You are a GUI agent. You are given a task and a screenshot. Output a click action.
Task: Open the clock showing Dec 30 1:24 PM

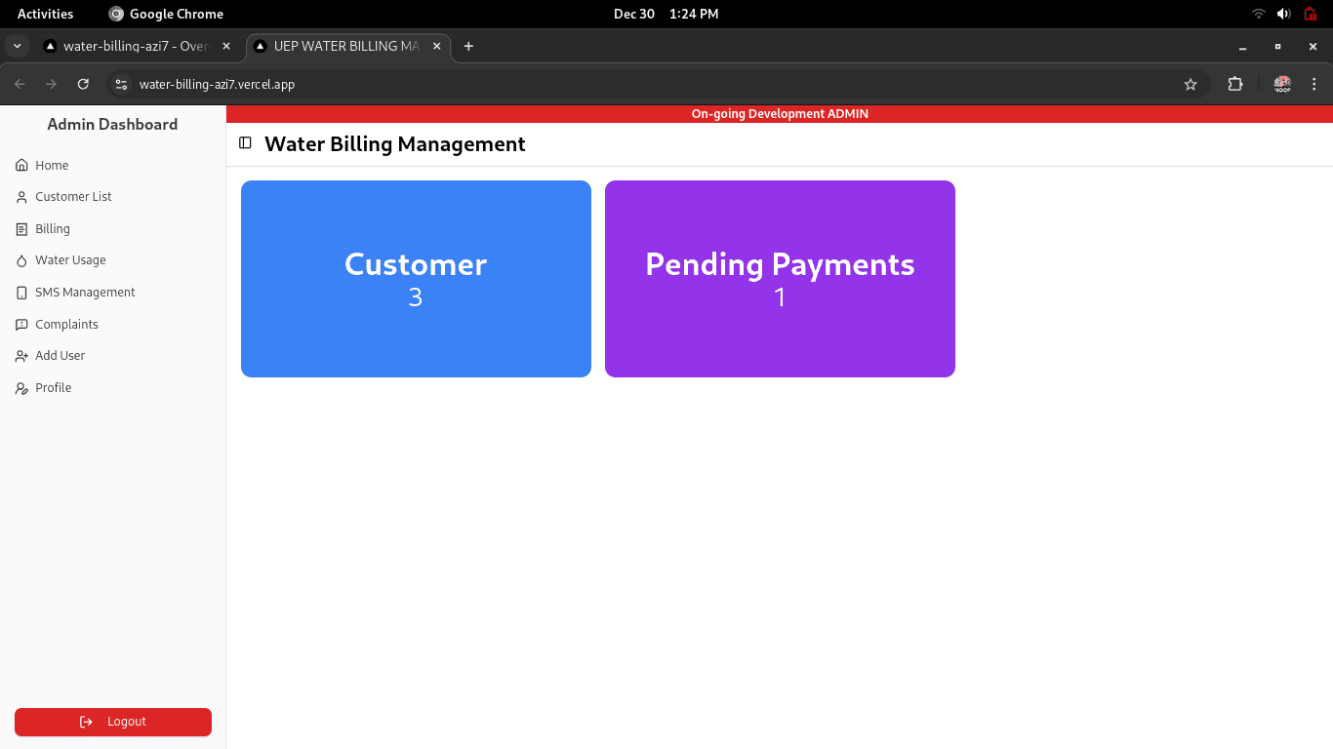click(666, 14)
